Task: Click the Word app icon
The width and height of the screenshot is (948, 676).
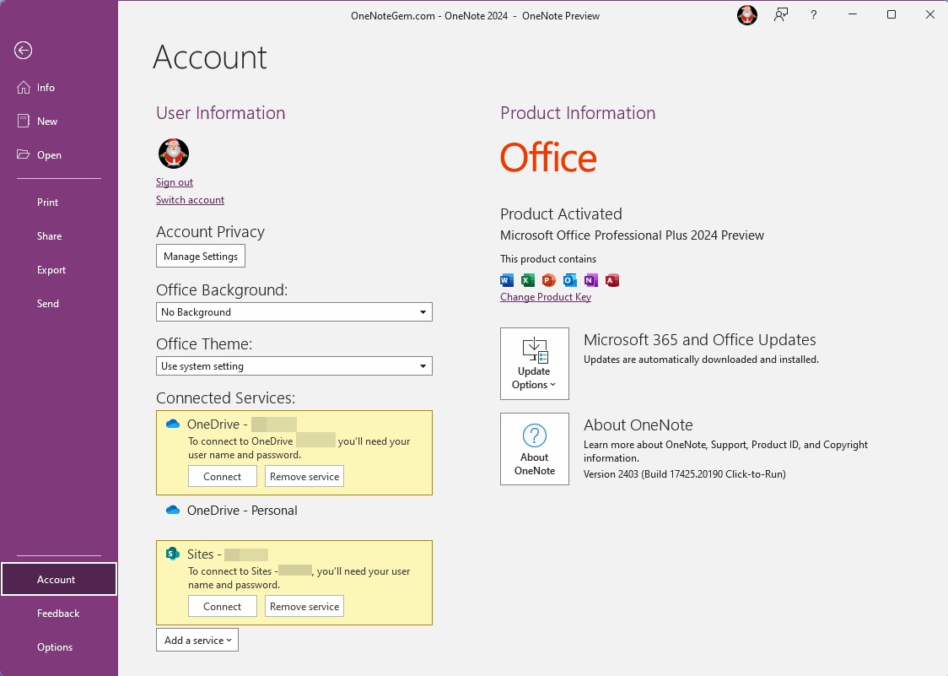Action: point(507,280)
